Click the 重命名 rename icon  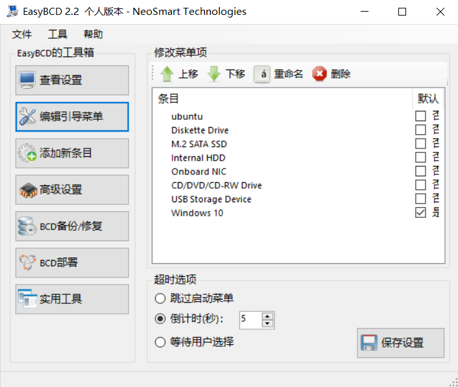(261, 74)
